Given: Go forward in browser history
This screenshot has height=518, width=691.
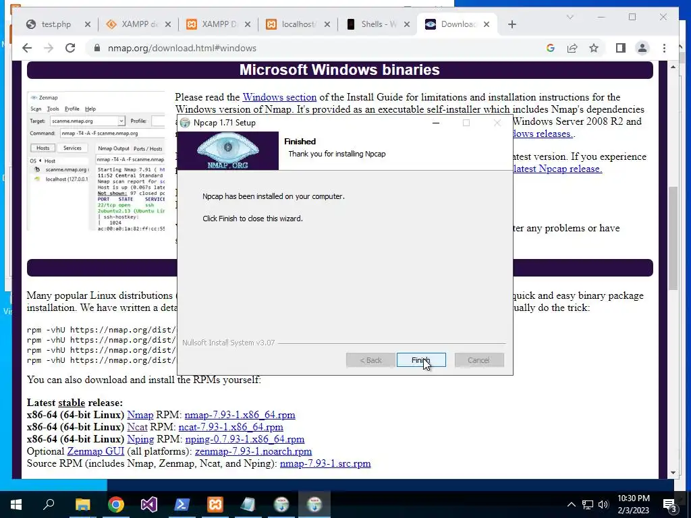Looking at the screenshot, I should [49, 48].
